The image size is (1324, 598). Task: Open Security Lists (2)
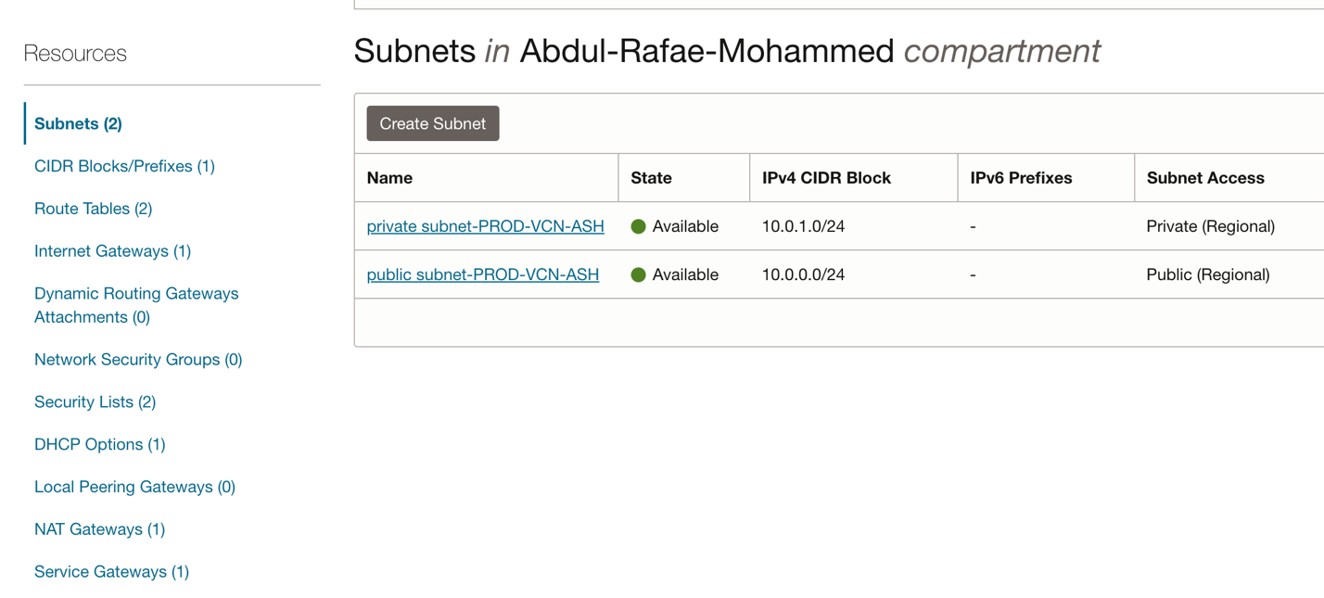click(x=95, y=402)
